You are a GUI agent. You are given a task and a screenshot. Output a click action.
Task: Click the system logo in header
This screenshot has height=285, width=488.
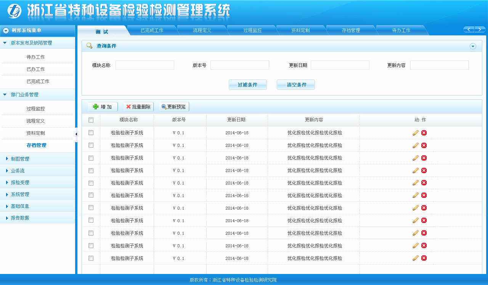pos(14,11)
